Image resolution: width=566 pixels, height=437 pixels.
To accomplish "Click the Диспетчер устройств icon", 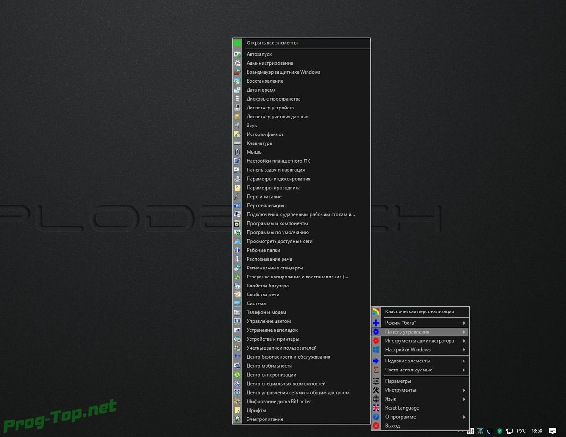I will point(237,108).
